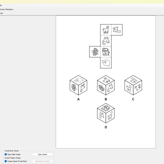Click the butterfly face of the unfolded net
The height and width of the screenshot is (164, 164).
coord(95,52)
